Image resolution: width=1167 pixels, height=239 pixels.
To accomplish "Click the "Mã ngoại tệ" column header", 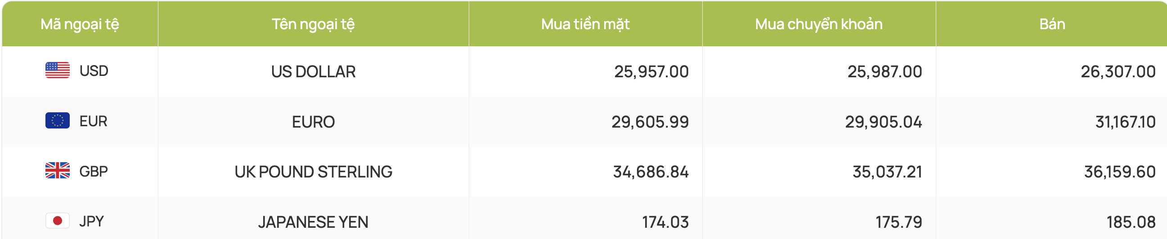I will point(80,24).
